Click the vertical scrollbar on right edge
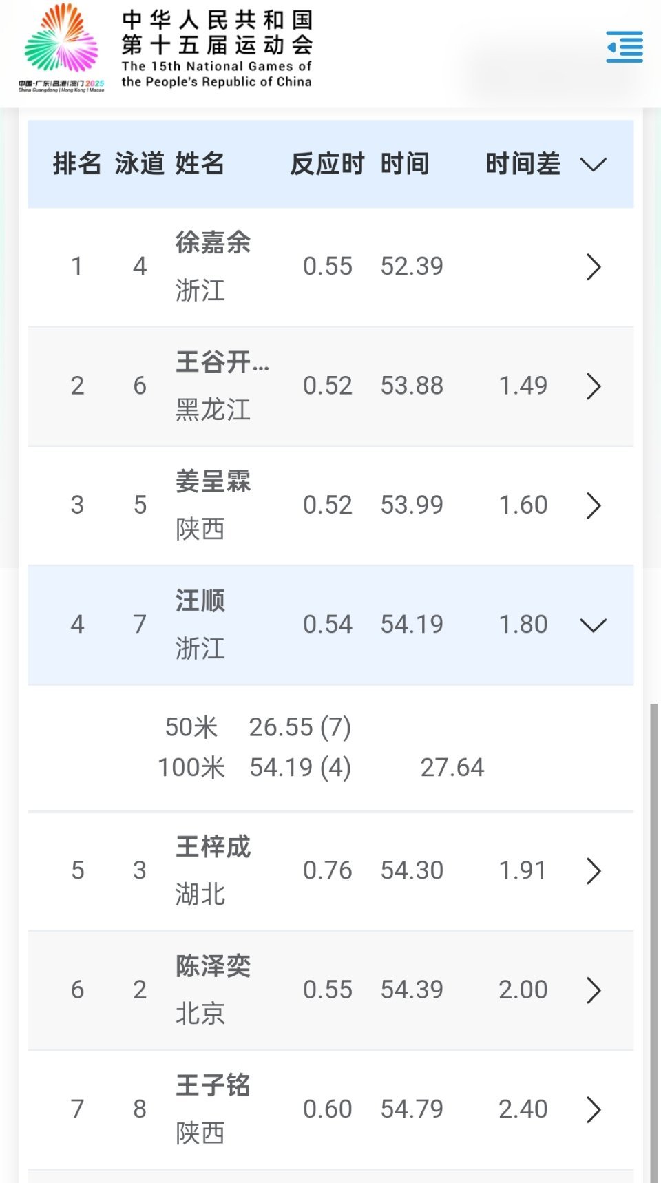The height and width of the screenshot is (1183, 661). pyautogui.click(x=654, y=942)
